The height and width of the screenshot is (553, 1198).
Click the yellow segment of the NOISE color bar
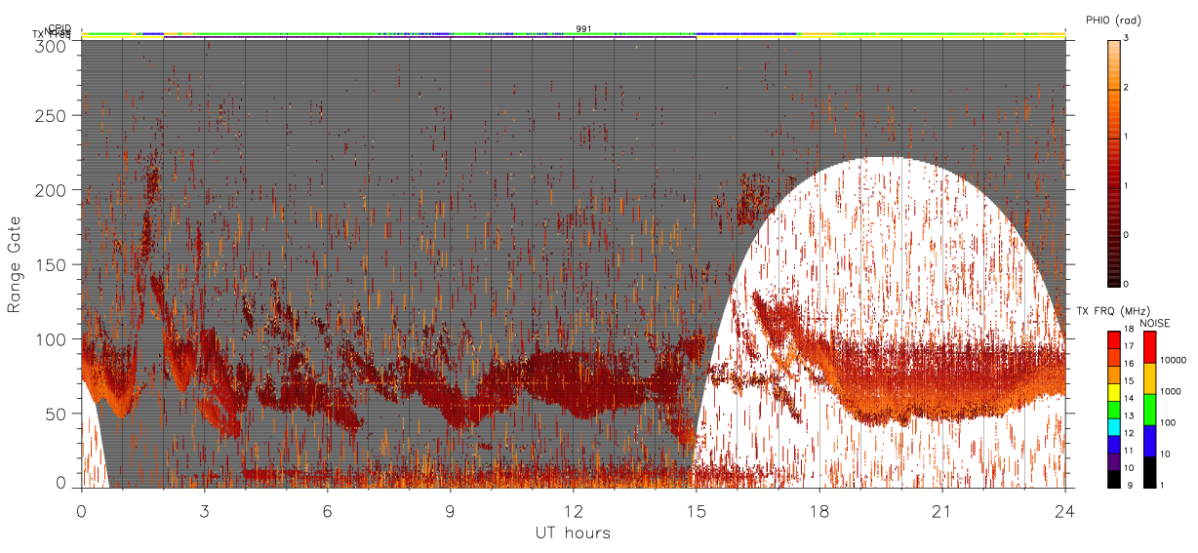(x=1150, y=378)
